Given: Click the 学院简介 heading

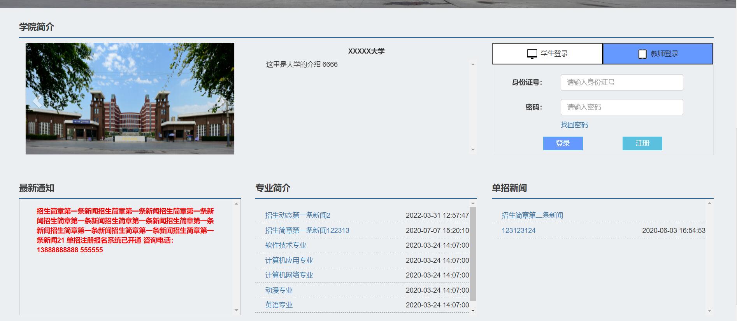Looking at the screenshot, I should tap(37, 27).
